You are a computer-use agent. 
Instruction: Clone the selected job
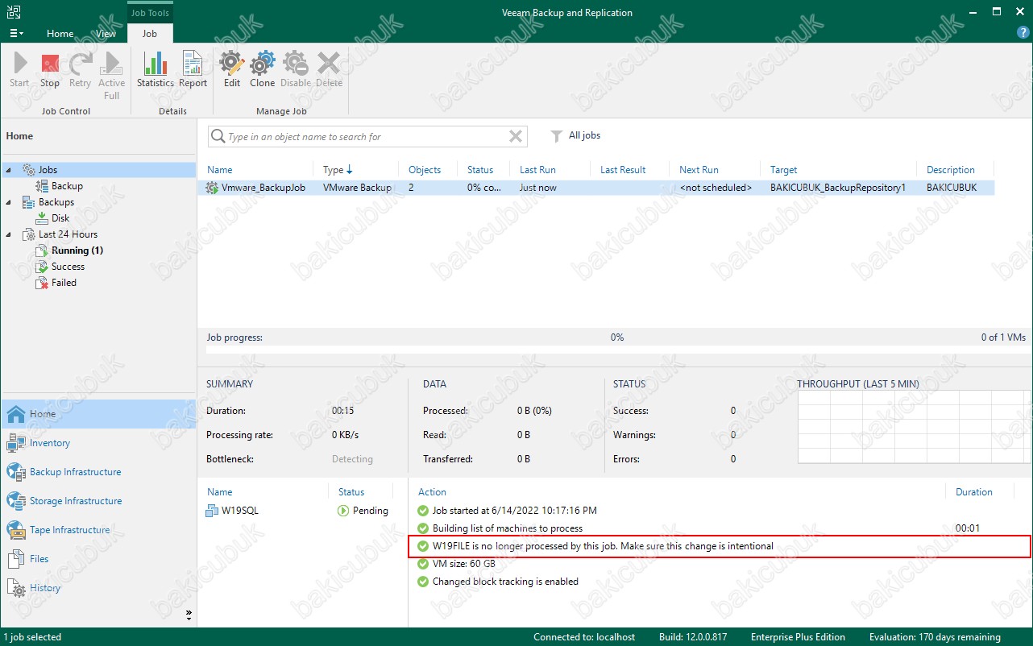click(x=263, y=69)
